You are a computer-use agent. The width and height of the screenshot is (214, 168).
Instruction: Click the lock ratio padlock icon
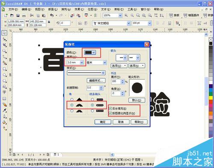pos(49,22)
